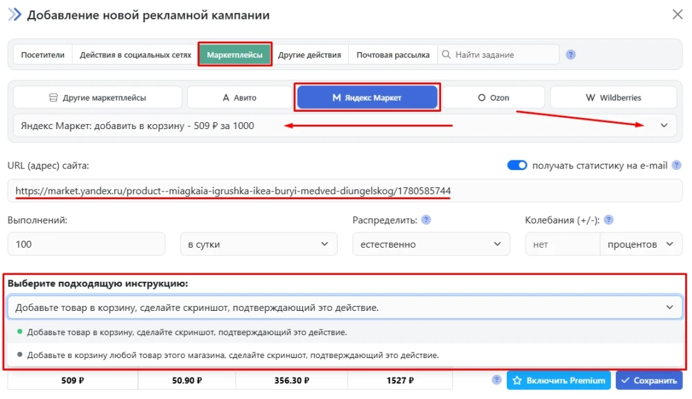Close the new campaign dialog
Viewport: 692px width, 399px height.
coord(677,15)
